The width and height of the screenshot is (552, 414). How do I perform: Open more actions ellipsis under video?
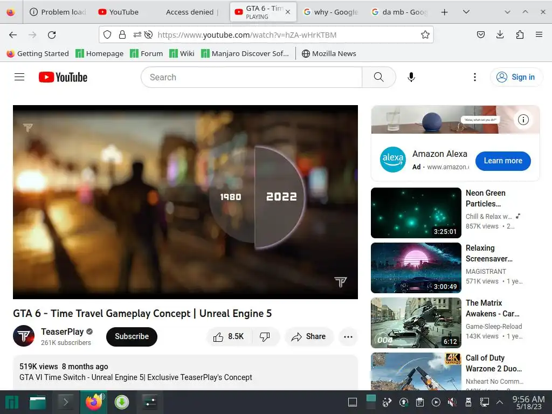(348, 337)
